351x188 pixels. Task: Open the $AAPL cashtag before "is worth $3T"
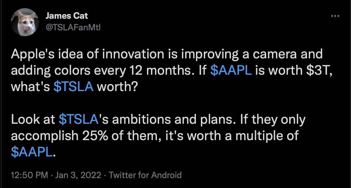(231, 71)
